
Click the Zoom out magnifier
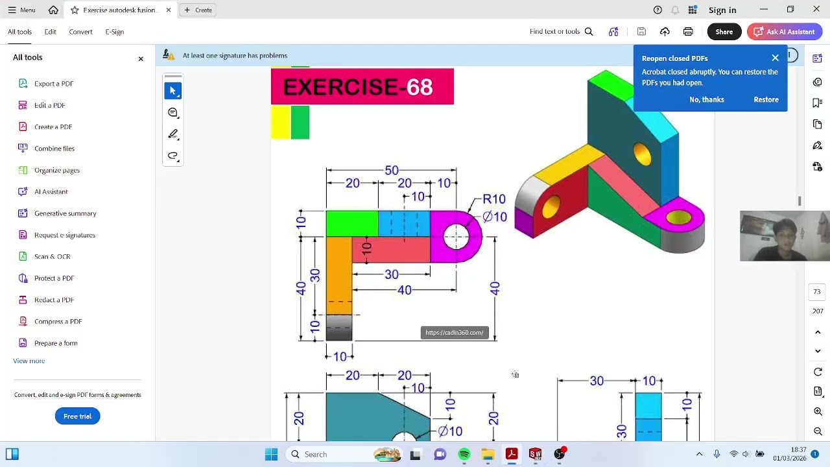pos(818,432)
